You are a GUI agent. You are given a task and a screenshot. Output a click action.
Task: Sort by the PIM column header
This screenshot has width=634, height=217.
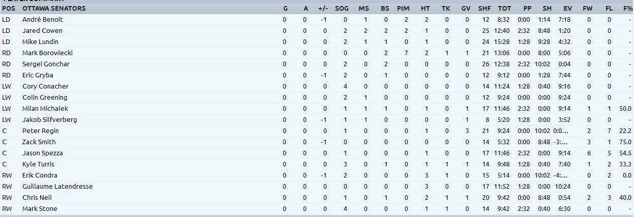click(x=403, y=8)
